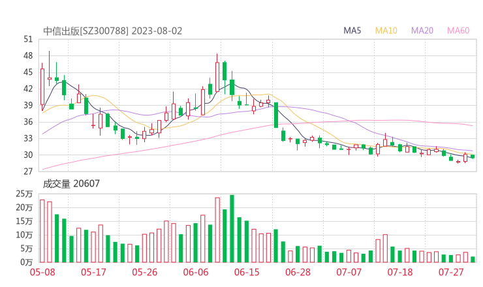The width and height of the screenshot is (483, 287).
Task: Select the 05-08 date label
Action: point(42,272)
